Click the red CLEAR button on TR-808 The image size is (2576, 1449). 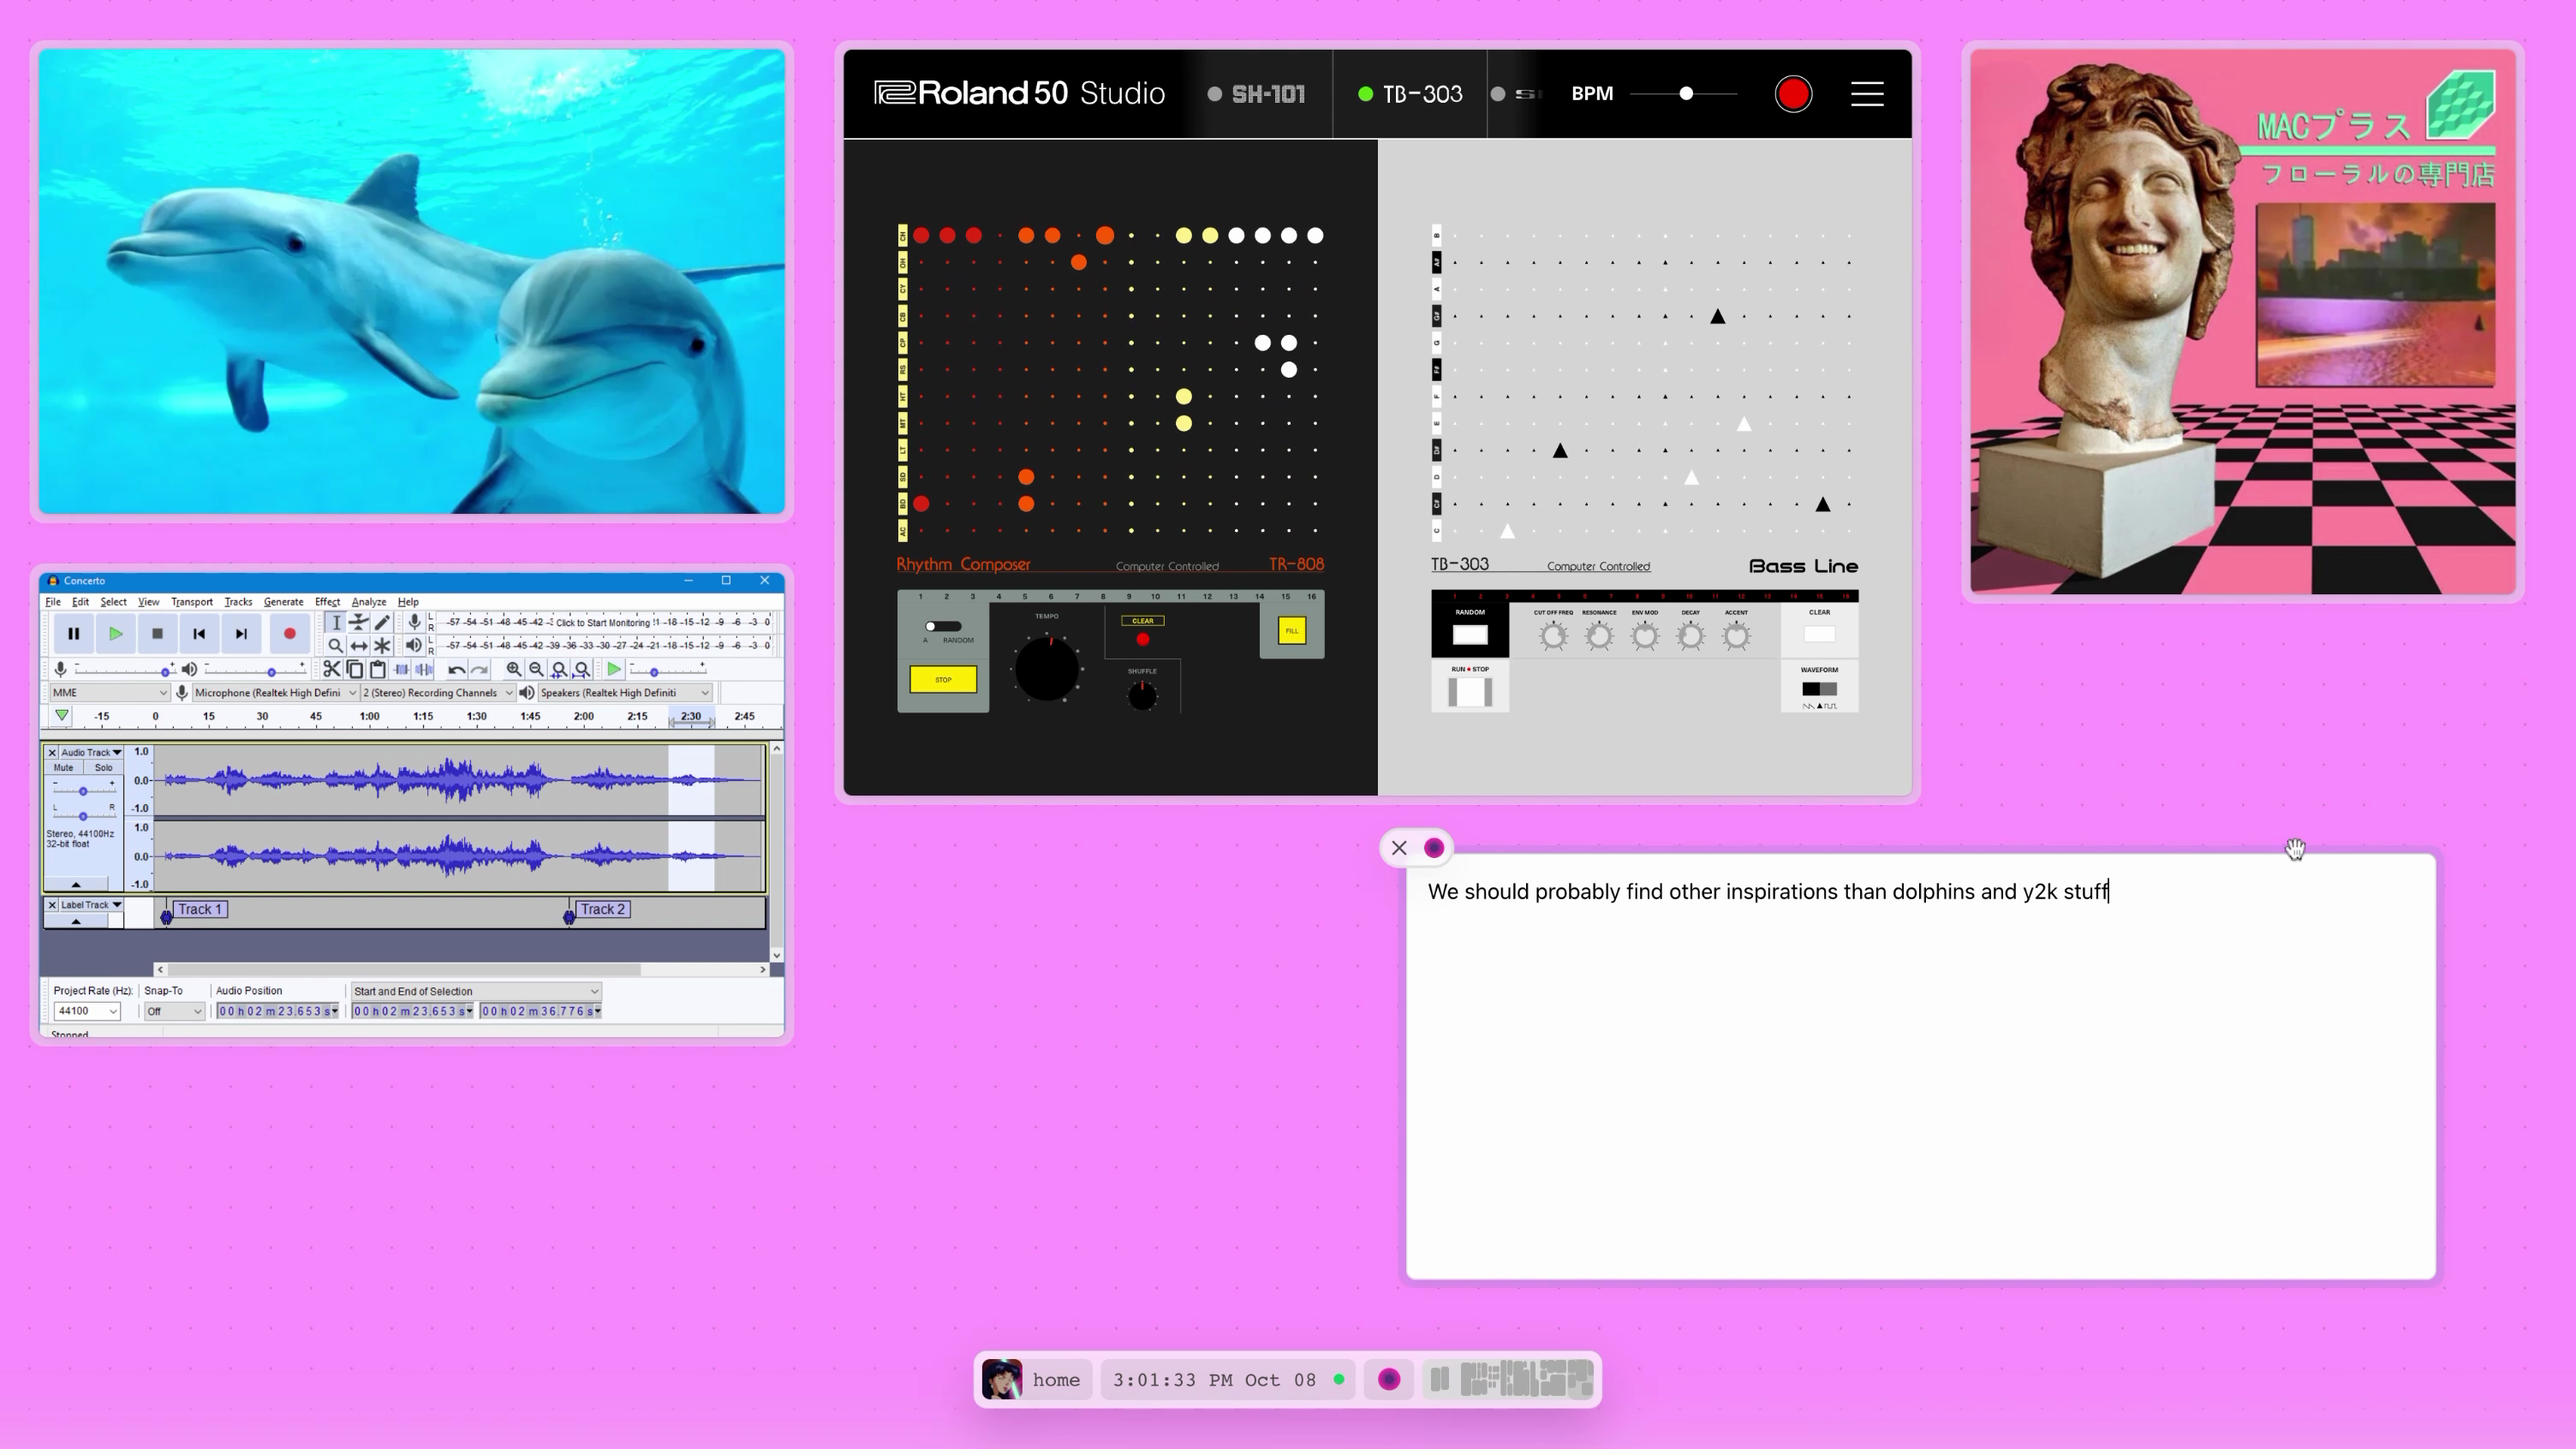(x=1143, y=640)
